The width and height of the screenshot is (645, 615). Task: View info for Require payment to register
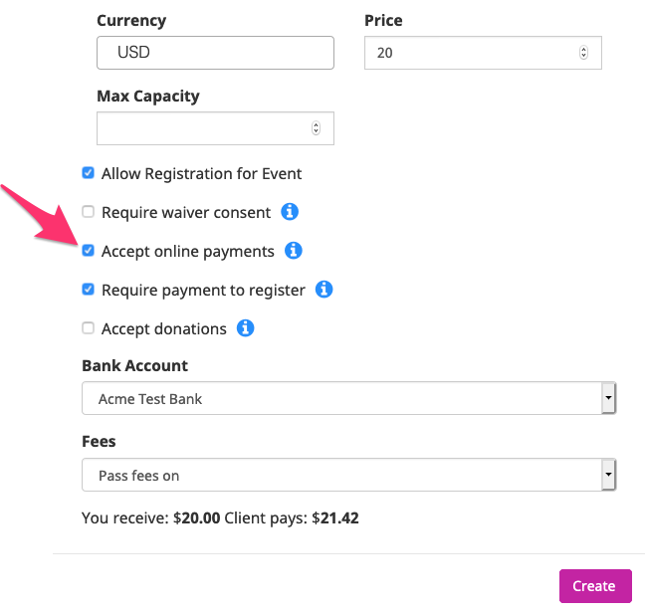coord(324,290)
